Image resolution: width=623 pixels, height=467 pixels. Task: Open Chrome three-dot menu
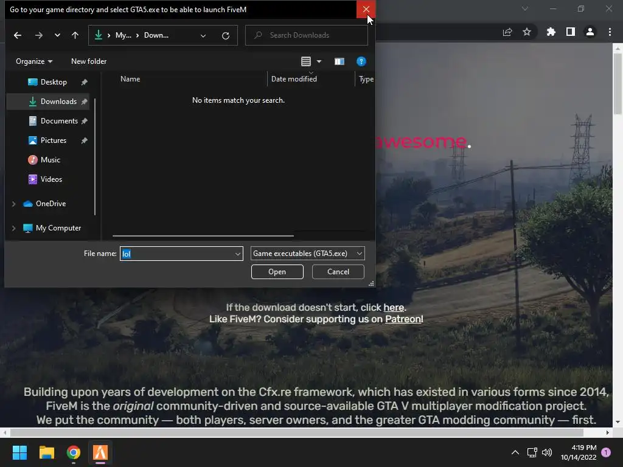pyautogui.click(x=610, y=32)
